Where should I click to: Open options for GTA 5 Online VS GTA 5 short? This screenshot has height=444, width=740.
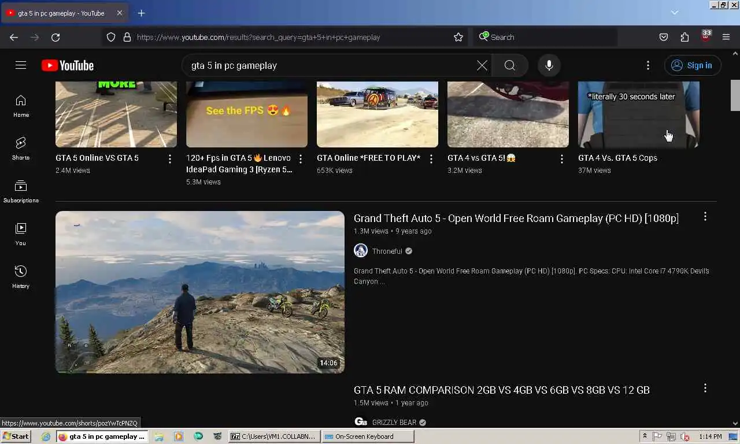[170, 159]
